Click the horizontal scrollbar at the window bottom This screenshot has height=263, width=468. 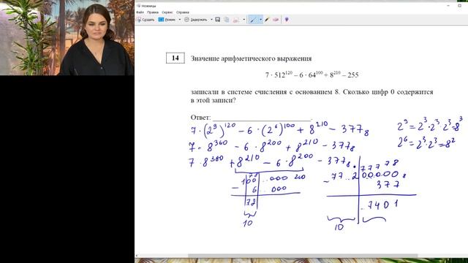coord(303,256)
